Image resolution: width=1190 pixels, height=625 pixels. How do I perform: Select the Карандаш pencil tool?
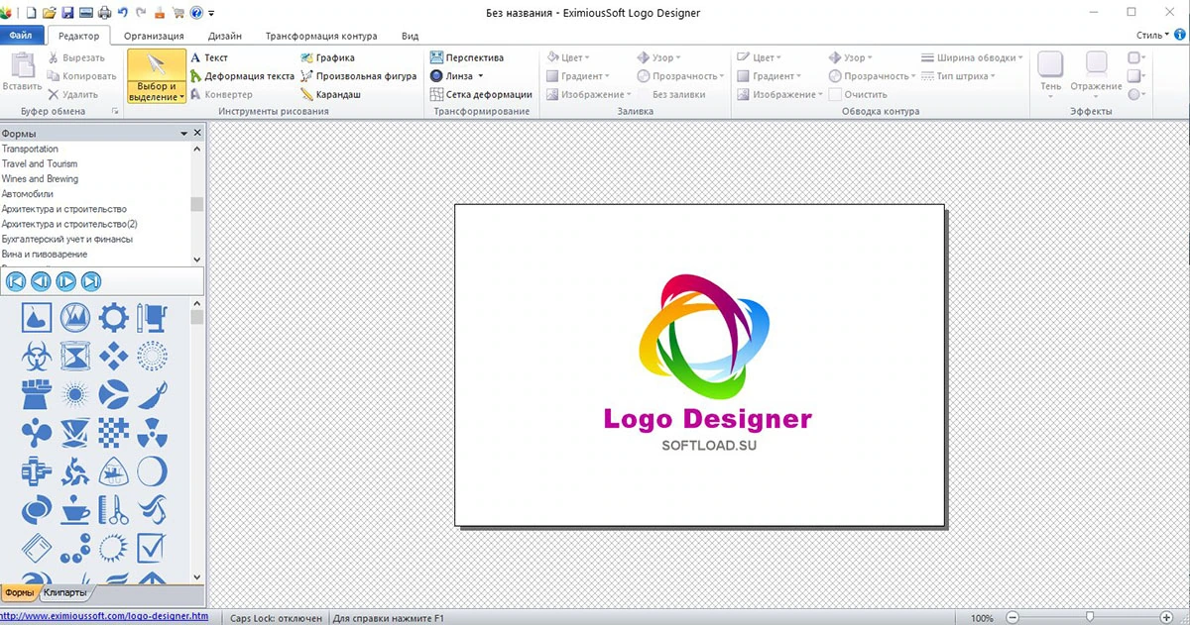[x=330, y=94]
